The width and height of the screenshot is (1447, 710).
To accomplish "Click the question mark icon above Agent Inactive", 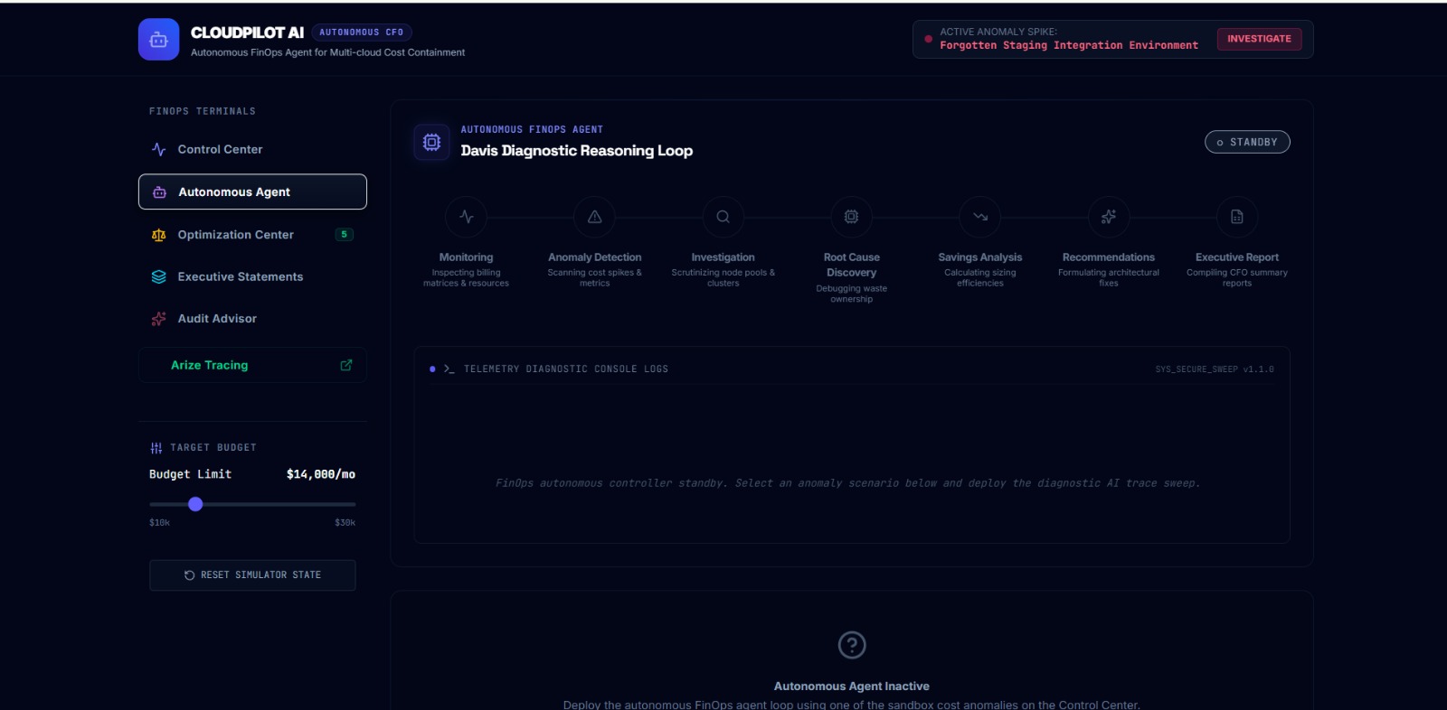I will [852, 645].
